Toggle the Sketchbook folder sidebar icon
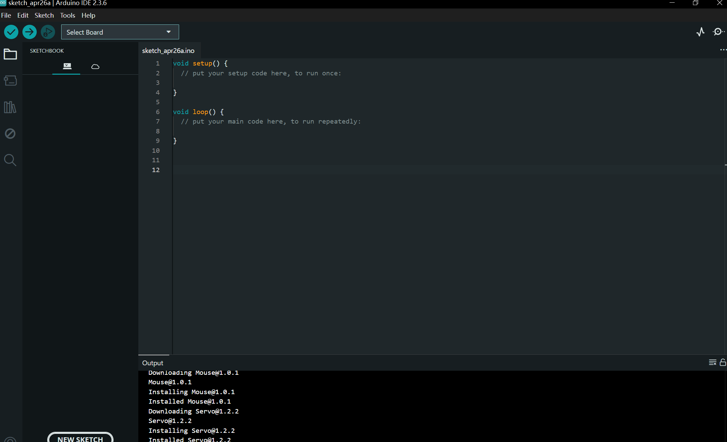This screenshot has height=442, width=727. click(x=10, y=54)
